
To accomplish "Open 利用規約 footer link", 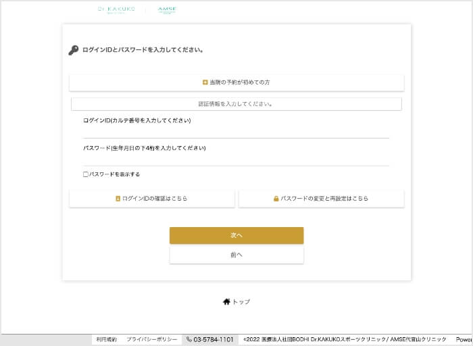I will click(x=107, y=339).
